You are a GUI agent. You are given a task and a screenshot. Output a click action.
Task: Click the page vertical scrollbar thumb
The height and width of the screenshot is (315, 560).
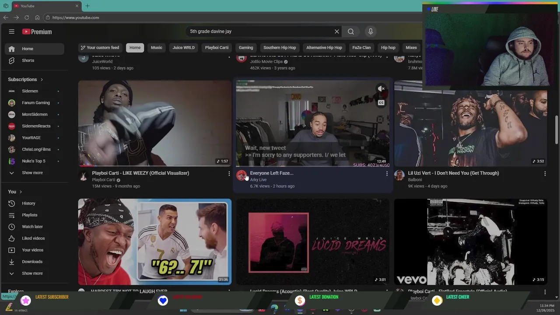(x=557, y=129)
